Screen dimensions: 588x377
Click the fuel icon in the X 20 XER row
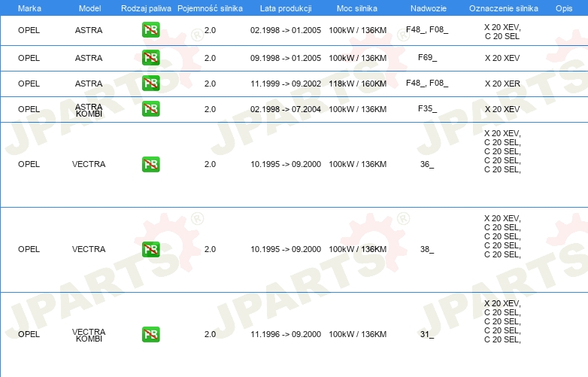point(150,83)
